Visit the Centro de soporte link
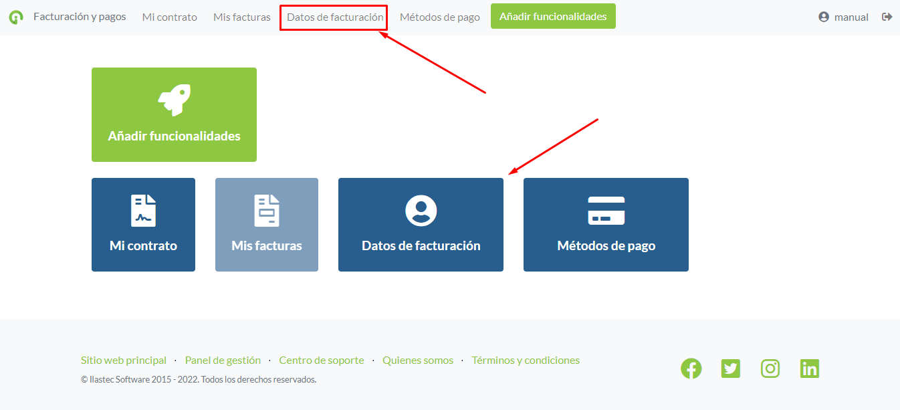900x410 pixels. tap(322, 361)
